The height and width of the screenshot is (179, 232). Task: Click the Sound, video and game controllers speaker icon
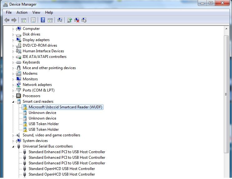(18, 135)
